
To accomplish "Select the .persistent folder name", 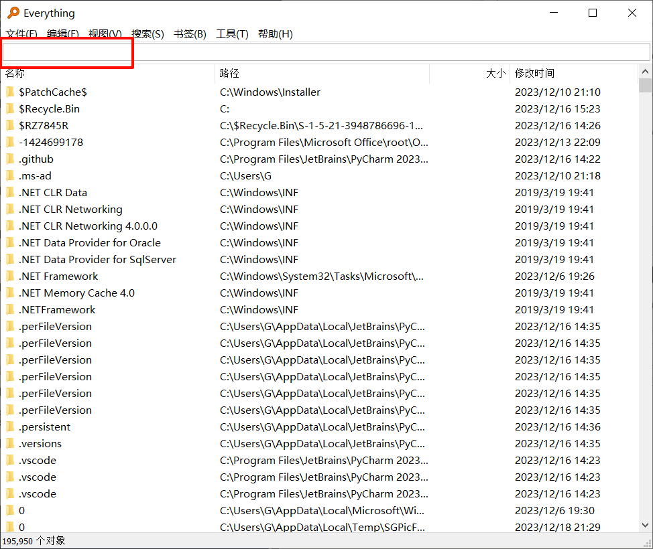I will coord(44,427).
